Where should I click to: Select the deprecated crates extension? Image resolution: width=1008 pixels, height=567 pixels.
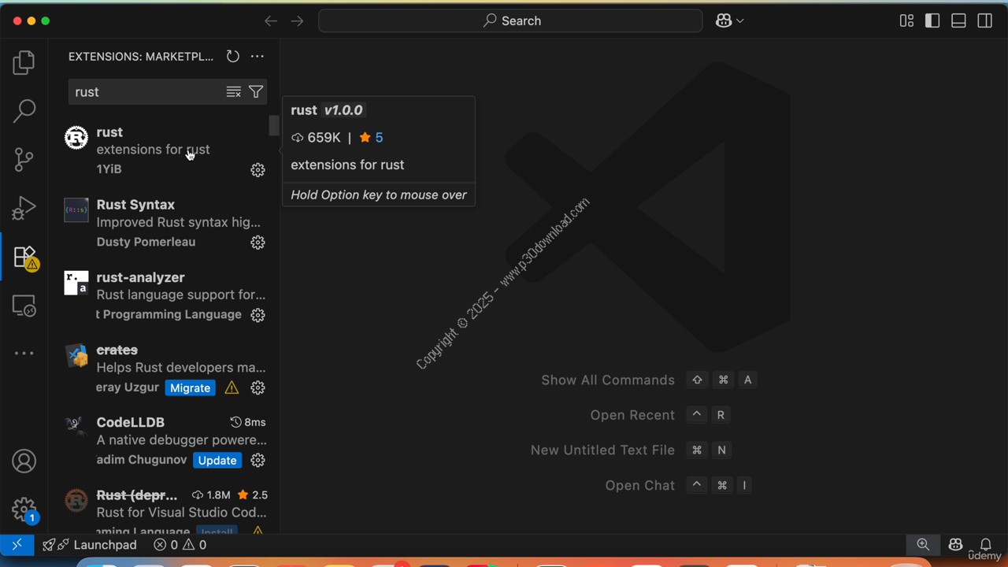pyautogui.click(x=162, y=368)
